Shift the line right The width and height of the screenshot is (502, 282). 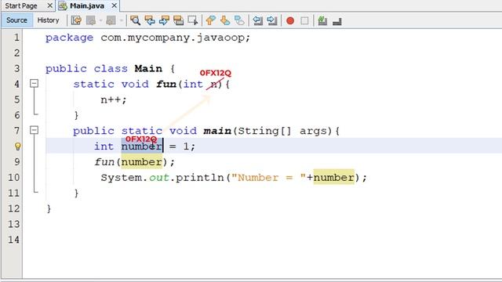click(272, 21)
